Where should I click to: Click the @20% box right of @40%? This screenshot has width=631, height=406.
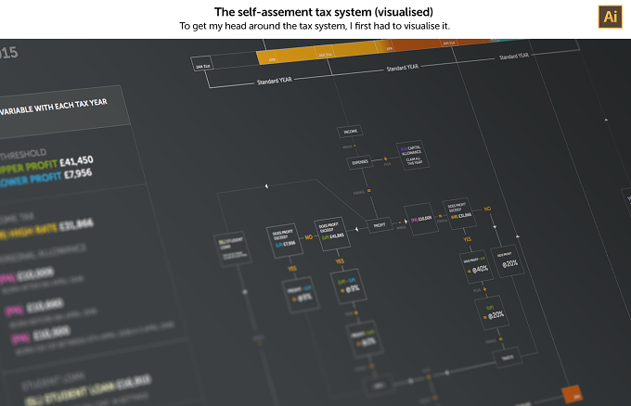pos(508,261)
